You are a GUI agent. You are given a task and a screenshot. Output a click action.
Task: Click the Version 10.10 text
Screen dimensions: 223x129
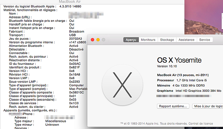point(167,66)
